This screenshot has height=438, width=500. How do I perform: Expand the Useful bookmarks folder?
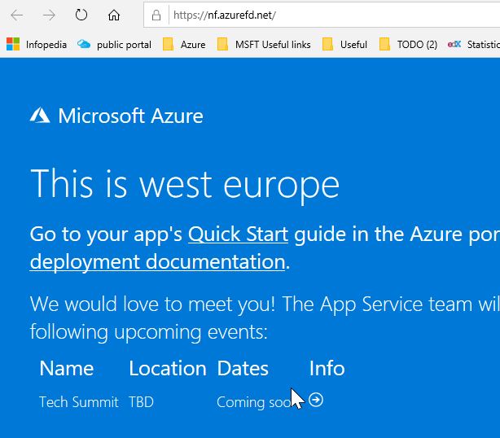pyautogui.click(x=344, y=44)
